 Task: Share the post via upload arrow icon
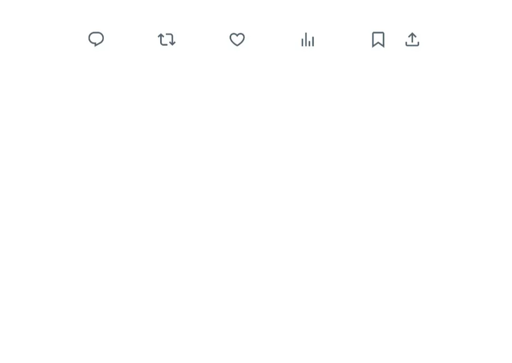412,40
